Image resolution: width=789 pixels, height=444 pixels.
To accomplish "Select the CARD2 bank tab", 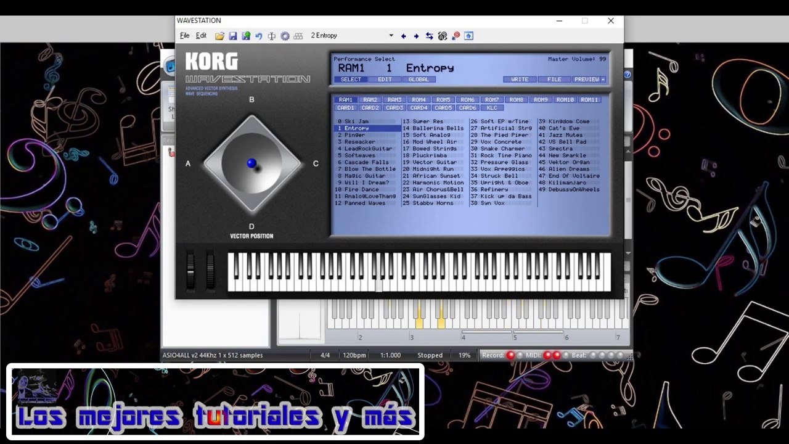I will point(370,108).
